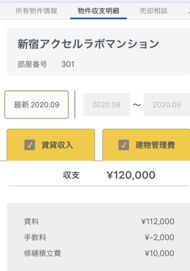Select the 物件収支明細 tab
Image resolution: width=190 pixels, height=271 pixels.
tap(98, 11)
